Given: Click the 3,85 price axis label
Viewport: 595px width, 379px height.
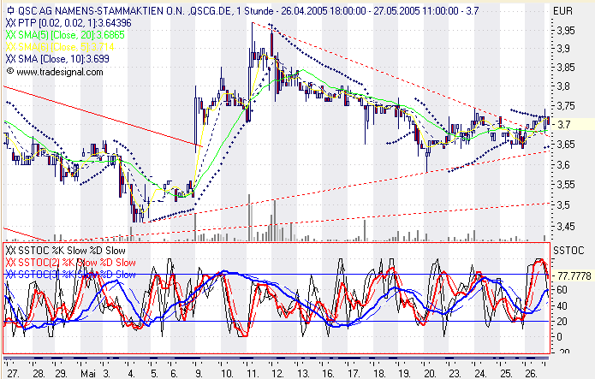Looking at the screenshot, I should click(x=565, y=68).
